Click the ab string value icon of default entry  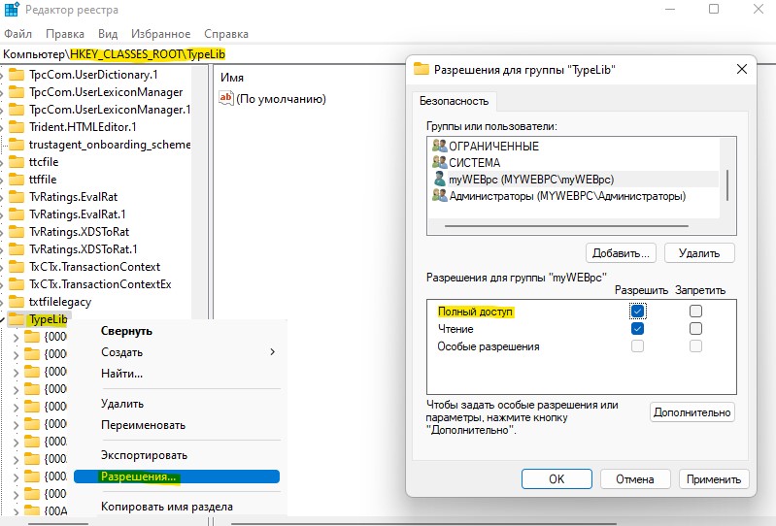click(x=226, y=98)
